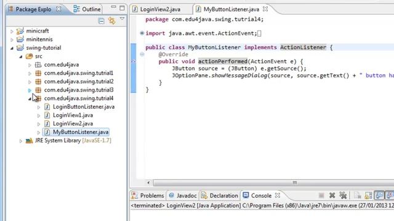Expand com.edu4java.swing.tutrial1 package
The height and width of the screenshot is (221, 394).
coord(30,74)
